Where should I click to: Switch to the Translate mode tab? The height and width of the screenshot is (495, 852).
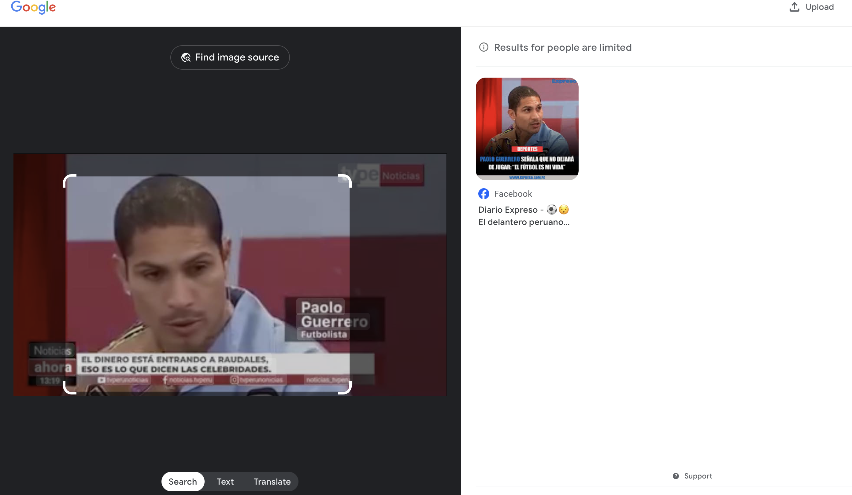(272, 481)
